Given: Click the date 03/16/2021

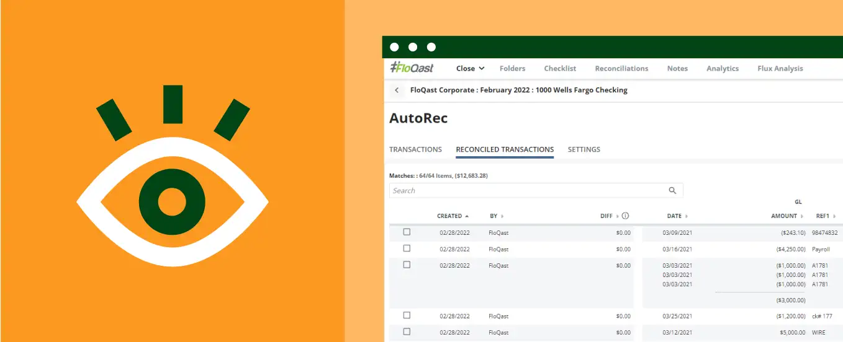Looking at the screenshot, I should click(677, 249).
